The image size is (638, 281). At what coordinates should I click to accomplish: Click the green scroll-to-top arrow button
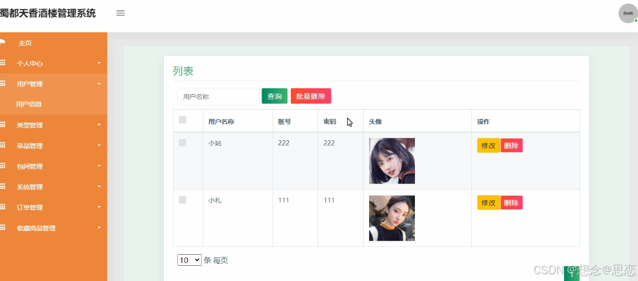[571, 273]
